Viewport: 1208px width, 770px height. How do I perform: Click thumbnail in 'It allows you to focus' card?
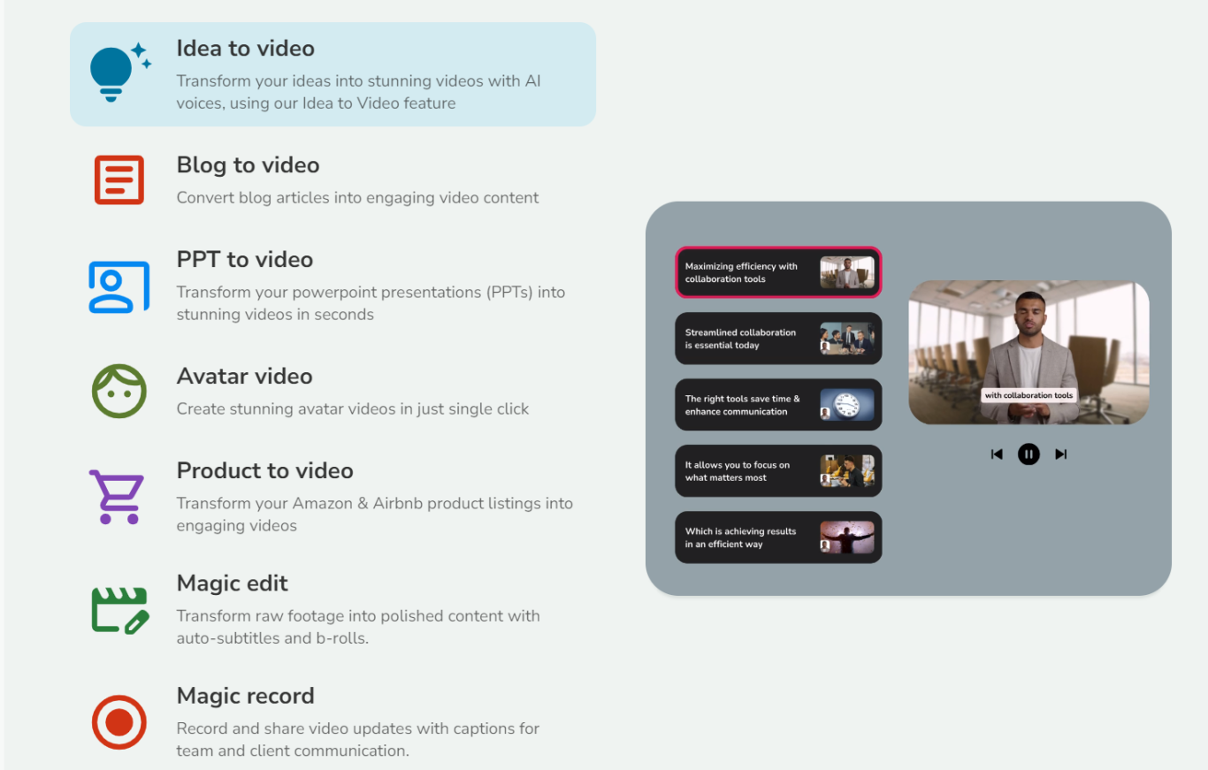847,471
